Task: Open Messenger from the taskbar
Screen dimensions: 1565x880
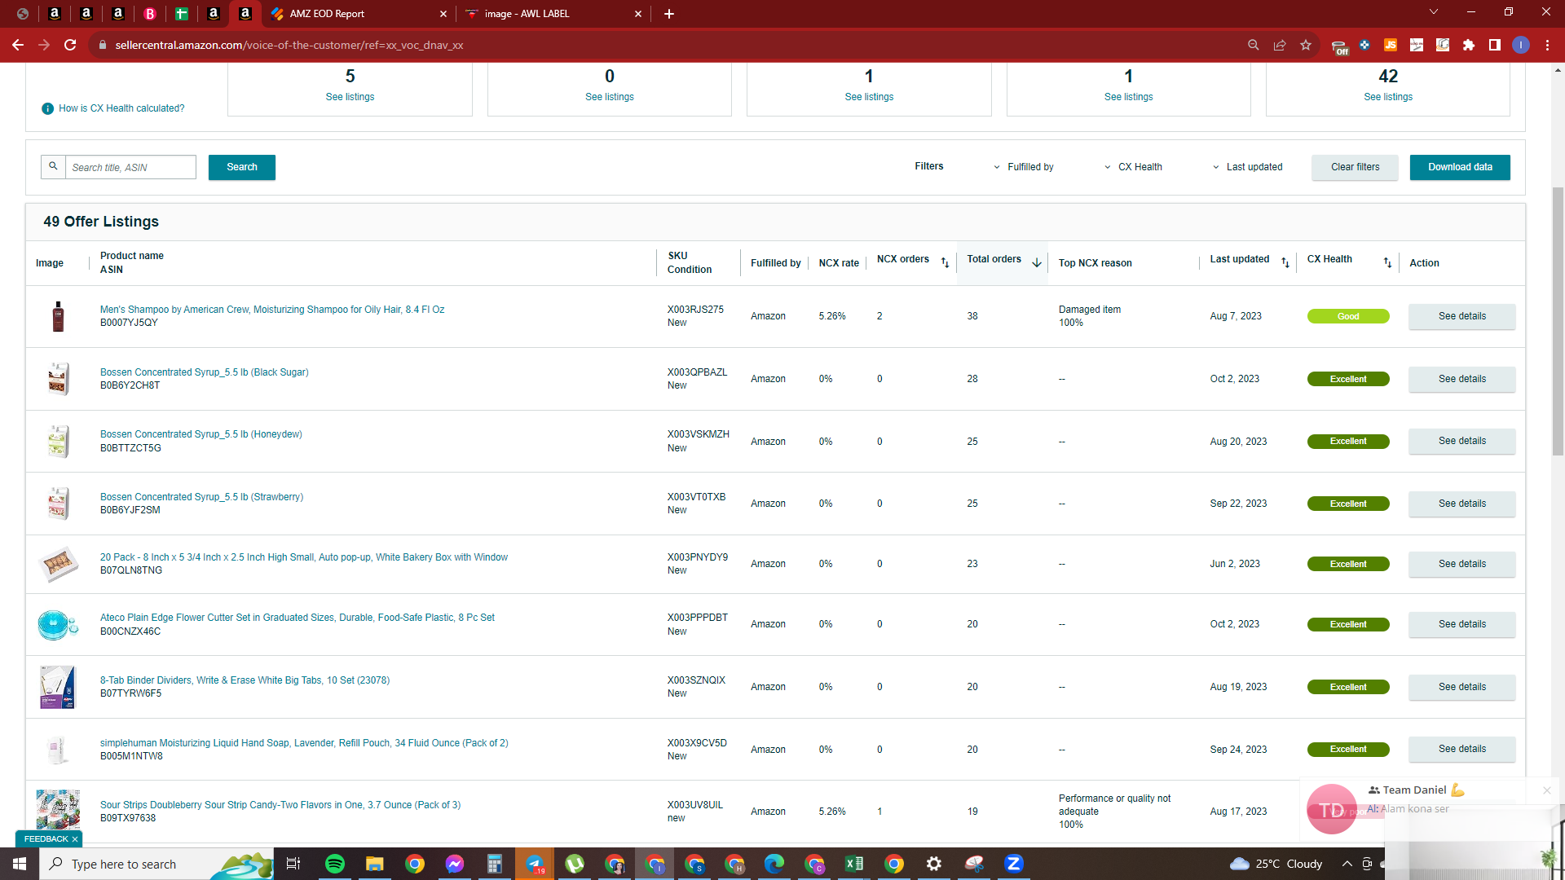Action: (455, 864)
